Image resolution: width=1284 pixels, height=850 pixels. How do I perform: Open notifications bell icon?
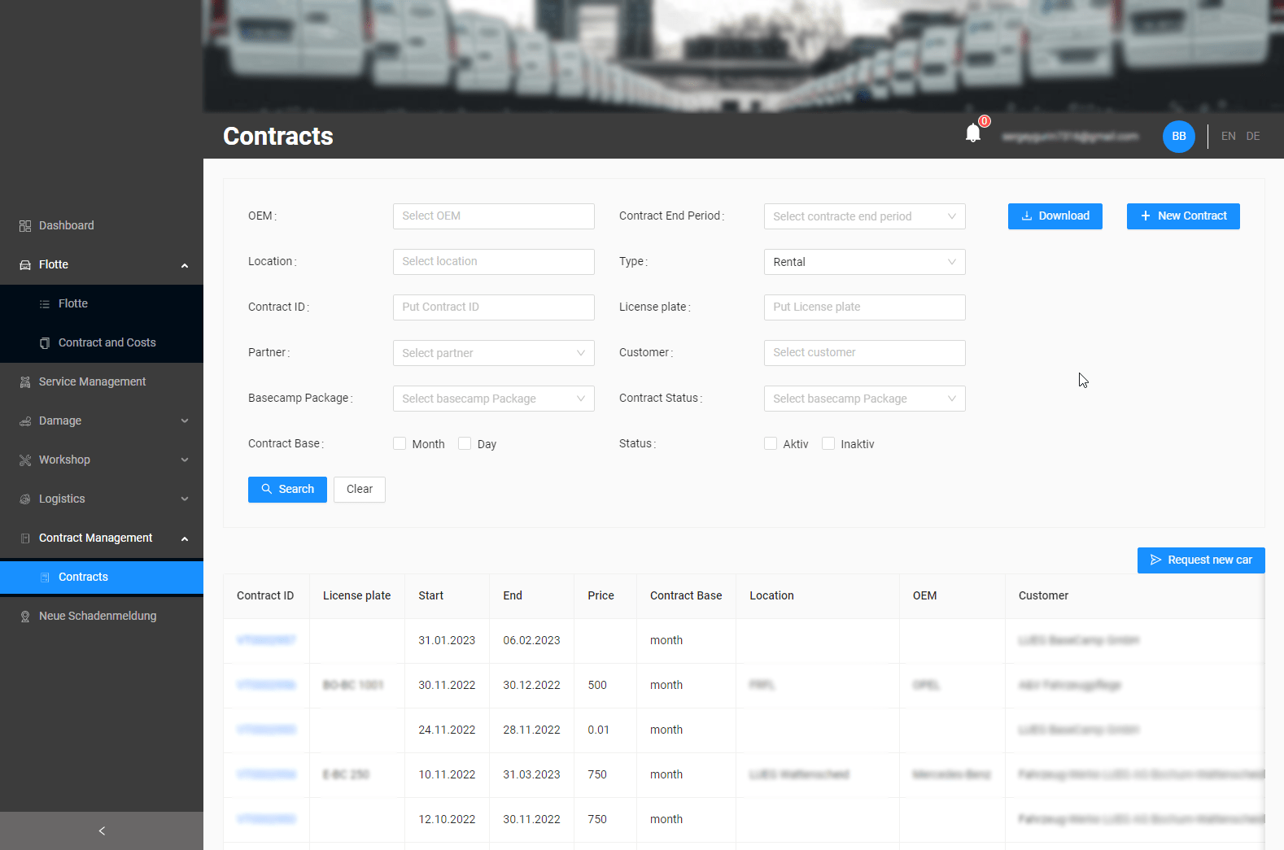click(973, 133)
